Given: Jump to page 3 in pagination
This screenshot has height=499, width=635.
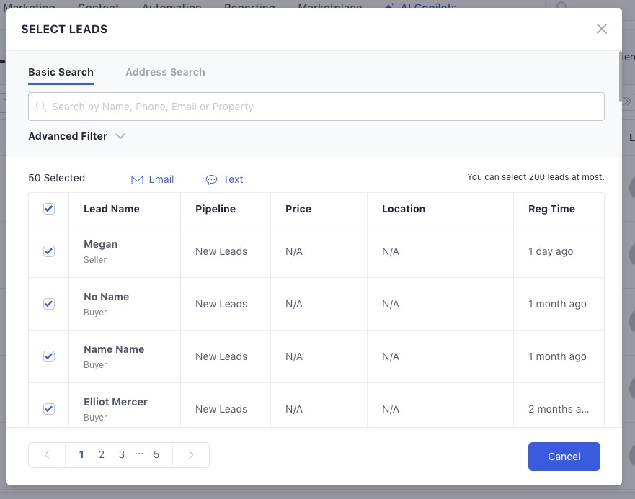Looking at the screenshot, I should [122, 455].
